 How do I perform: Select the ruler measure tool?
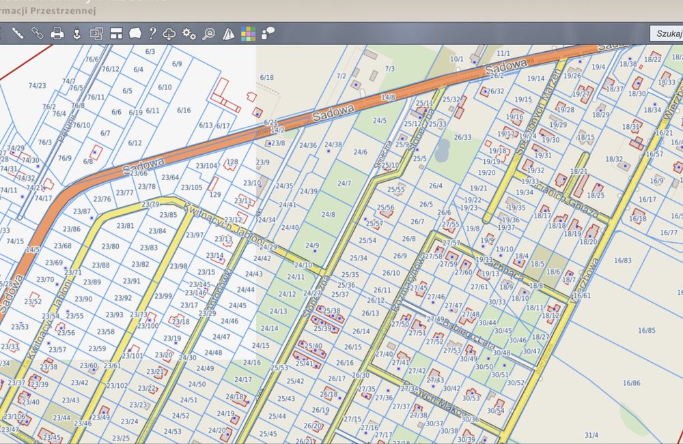(x=18, y=33)
